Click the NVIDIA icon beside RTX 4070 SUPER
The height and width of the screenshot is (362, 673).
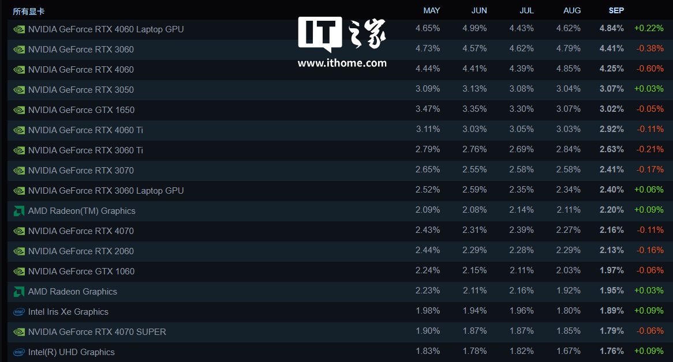point(19,332)
